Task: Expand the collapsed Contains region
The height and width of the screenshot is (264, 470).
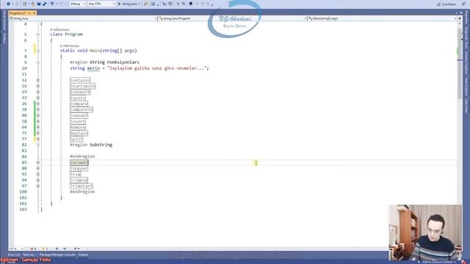Action: 38,80
